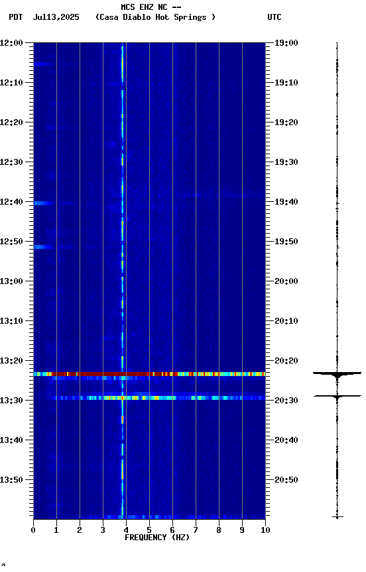Click the '20:50' UTC time label
Image resolution: width=366 pixels, height=572 pixels.
point(286,480)
